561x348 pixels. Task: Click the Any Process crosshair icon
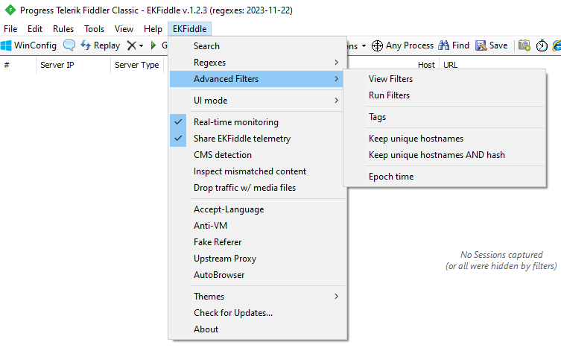pyautogui.click(x=377, y=45)
